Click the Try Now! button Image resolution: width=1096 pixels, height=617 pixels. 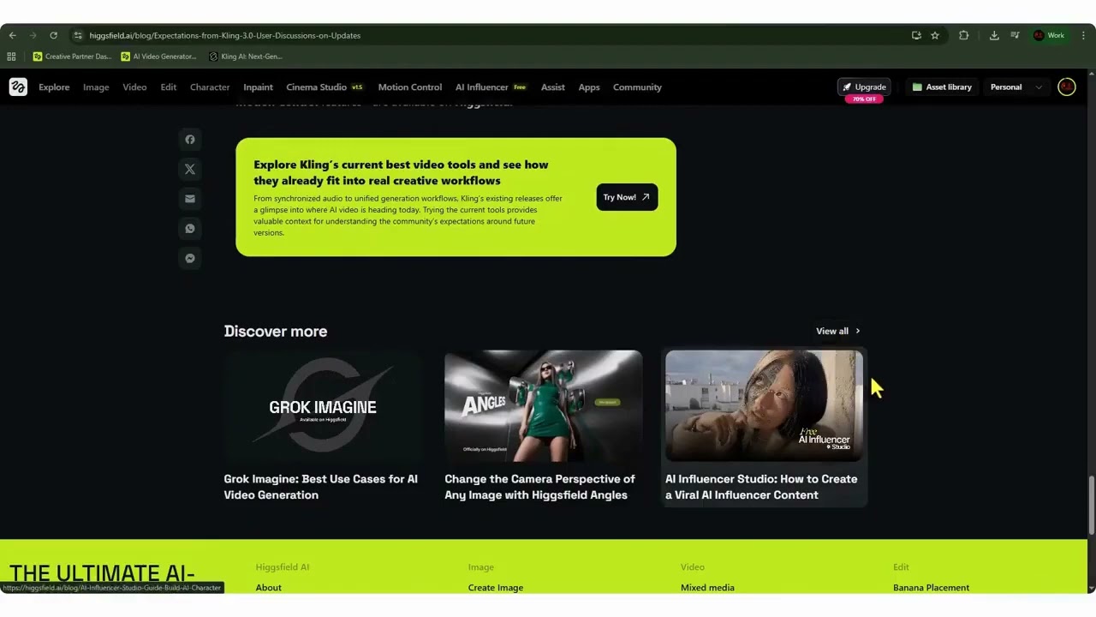tap(627, 197)
